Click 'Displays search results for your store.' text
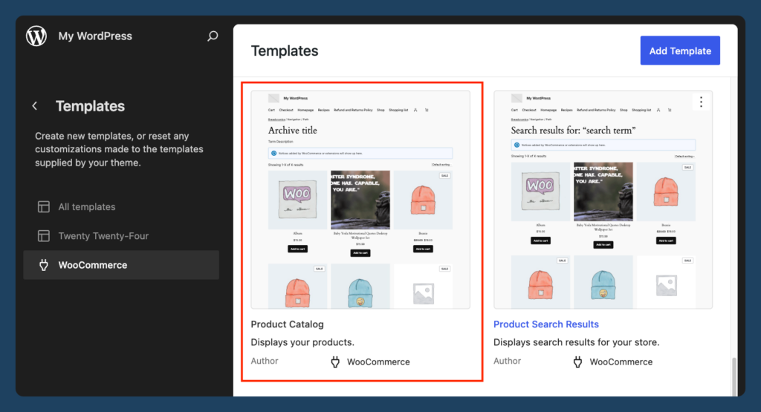 [x=576, y=342]
